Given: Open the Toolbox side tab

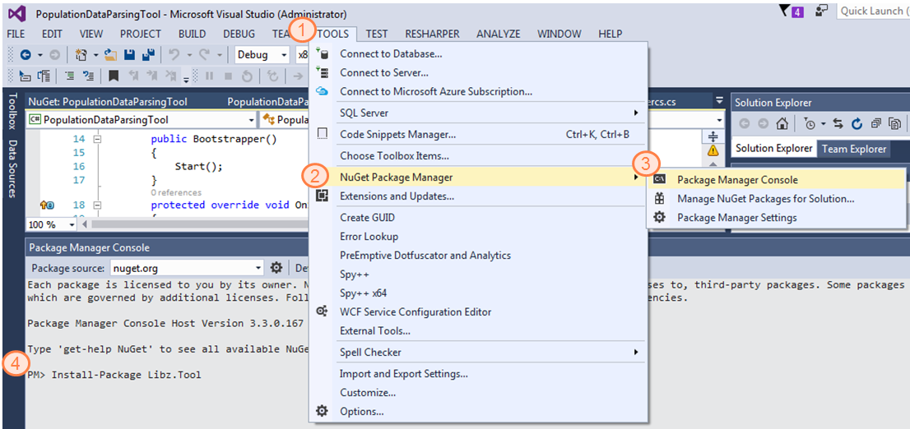Looking at the screenshot, I should point(13,113).
